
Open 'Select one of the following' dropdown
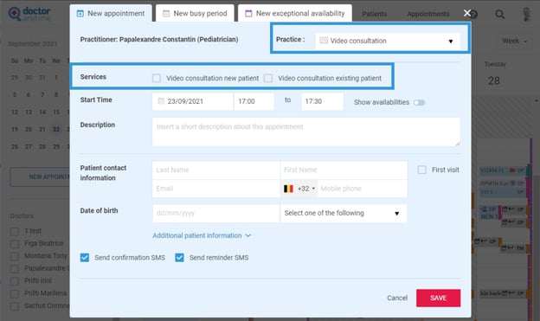click(x=344, y=213)
